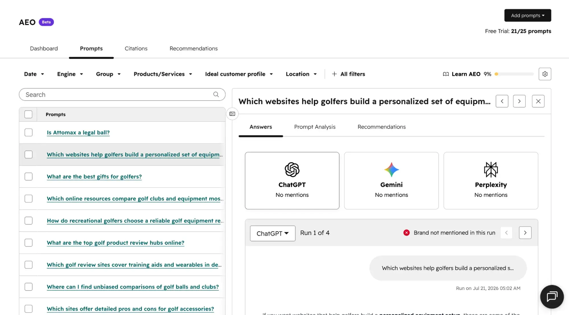The image size is (569, 315).
Task: Click inside the Search input field
Action: point(122,94)
